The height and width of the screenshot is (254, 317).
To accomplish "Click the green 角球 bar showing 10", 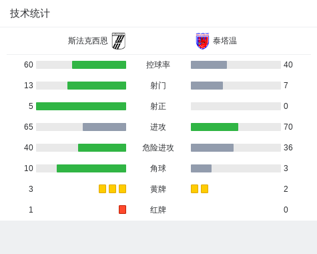I will [x=91, y=168].
